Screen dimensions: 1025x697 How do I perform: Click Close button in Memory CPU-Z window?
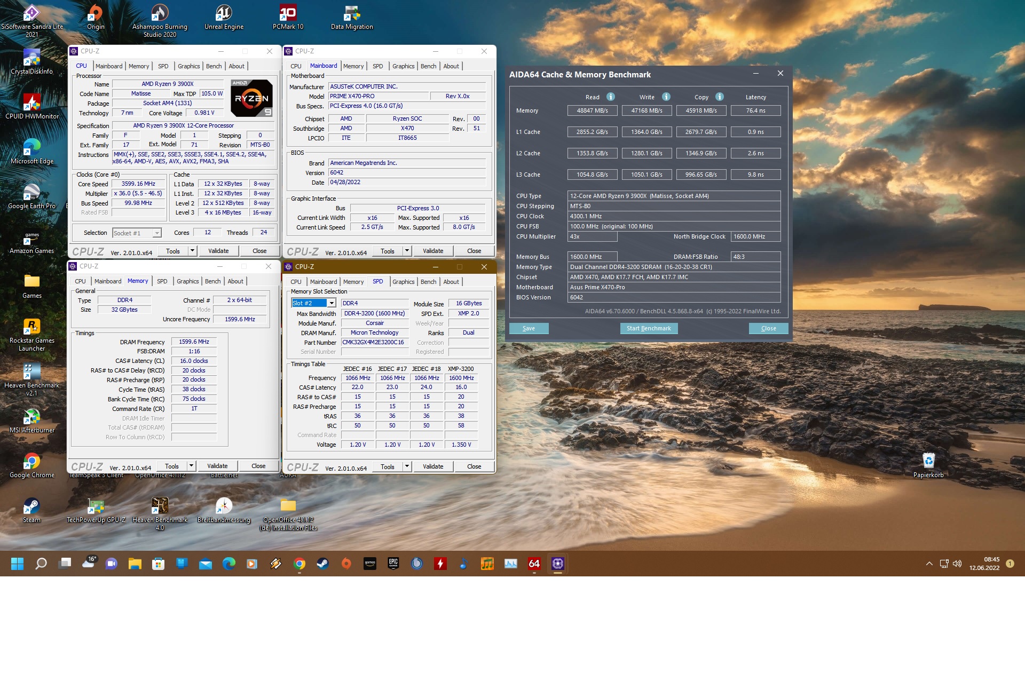[x=258, y=466]
